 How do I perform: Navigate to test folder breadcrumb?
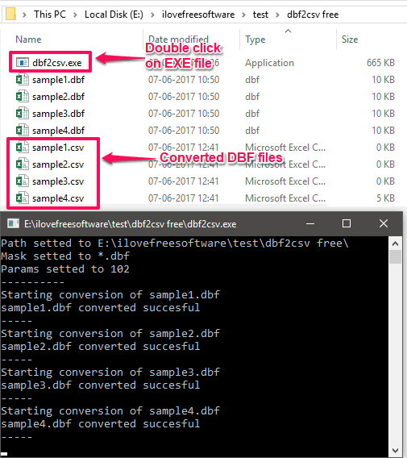click(x=260, y=15)
